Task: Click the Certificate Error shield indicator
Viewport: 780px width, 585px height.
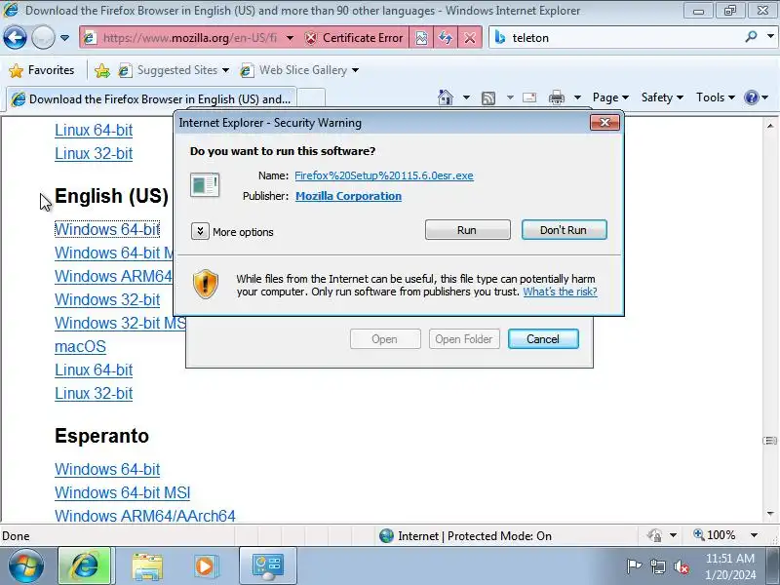Action: [x=353, y=38]
